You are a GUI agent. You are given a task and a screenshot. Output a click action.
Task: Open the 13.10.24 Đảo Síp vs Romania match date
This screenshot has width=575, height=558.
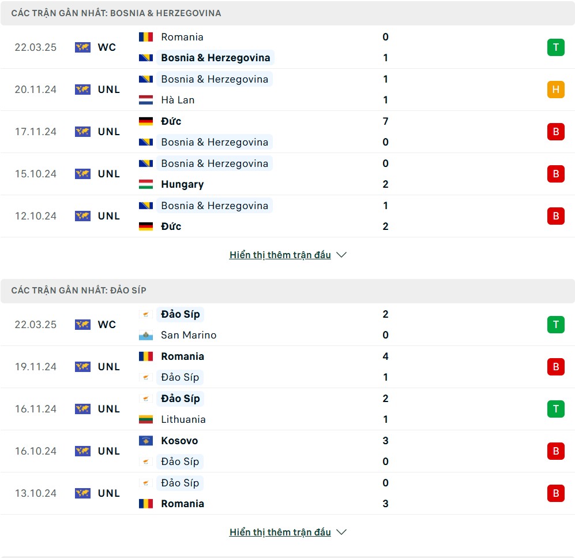[36, 493]
